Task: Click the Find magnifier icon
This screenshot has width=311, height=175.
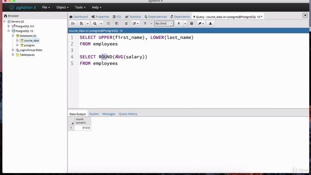Action: tap(95, 24)
